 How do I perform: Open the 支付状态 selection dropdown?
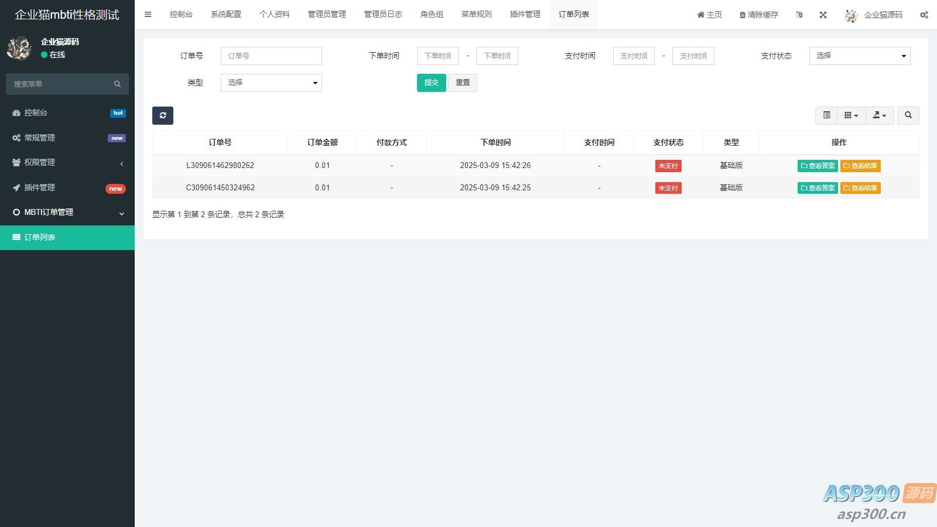pos(859,56)
